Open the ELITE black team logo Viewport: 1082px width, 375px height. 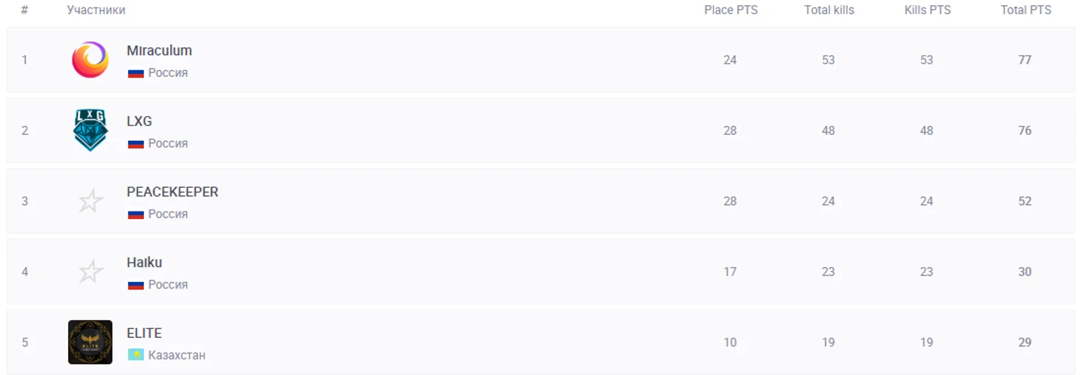point(90,342)
